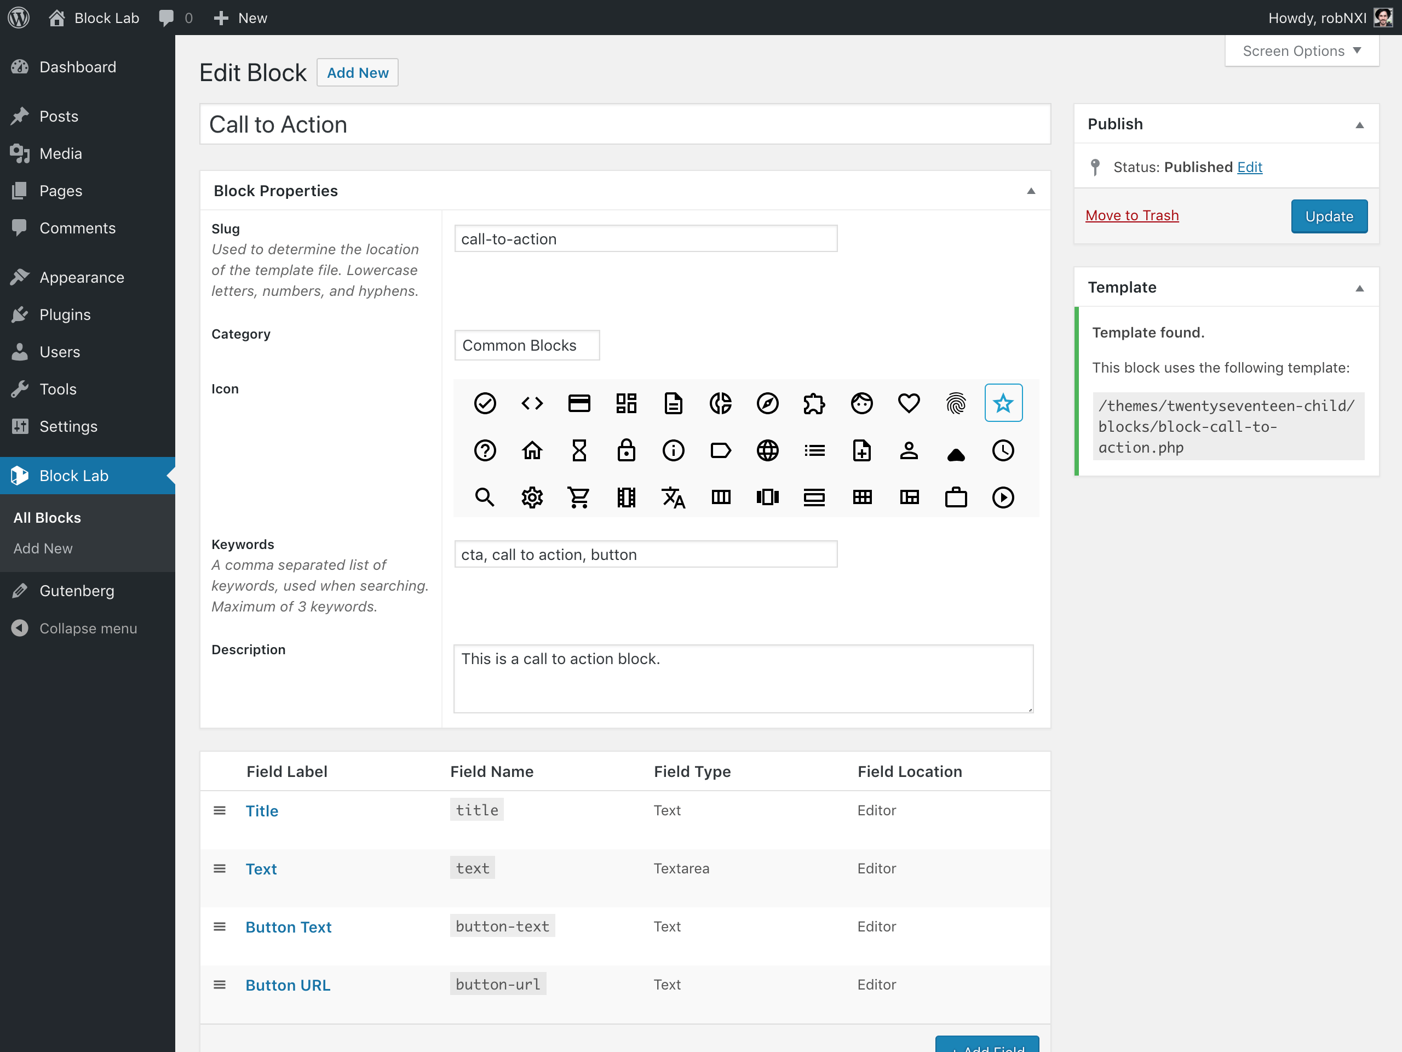The height and width of the screenshot is (1052, 1402).
Task: Choose the globe icon for the block
Action: point(767,450)
